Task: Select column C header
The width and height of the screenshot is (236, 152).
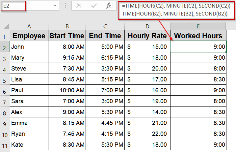Action: (105, 26)
